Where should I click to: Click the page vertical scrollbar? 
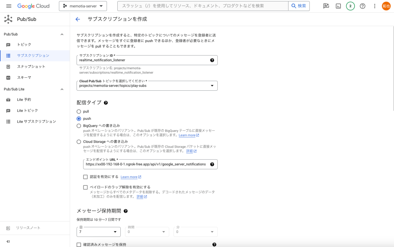point(393,69)
